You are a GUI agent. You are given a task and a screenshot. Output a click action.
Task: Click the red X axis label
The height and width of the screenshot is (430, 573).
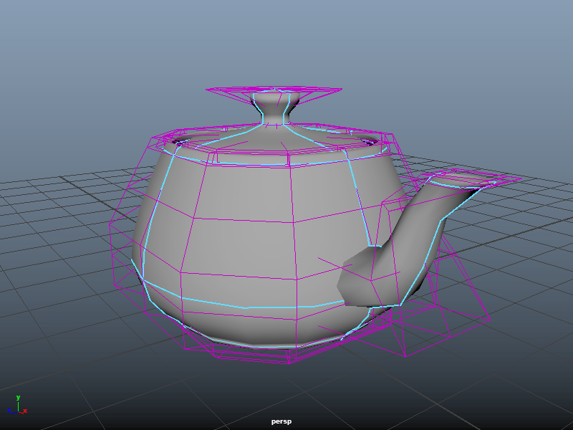click(25, 411)
